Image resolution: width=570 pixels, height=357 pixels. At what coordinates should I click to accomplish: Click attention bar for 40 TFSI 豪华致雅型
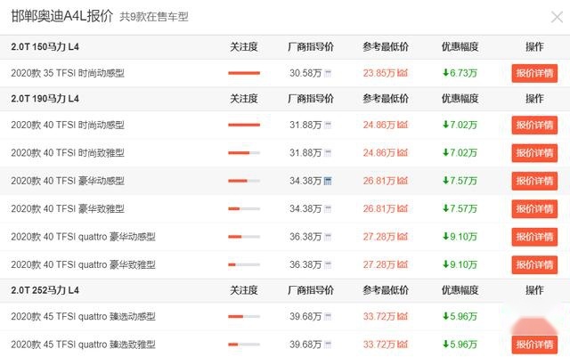tap(244, 208)
